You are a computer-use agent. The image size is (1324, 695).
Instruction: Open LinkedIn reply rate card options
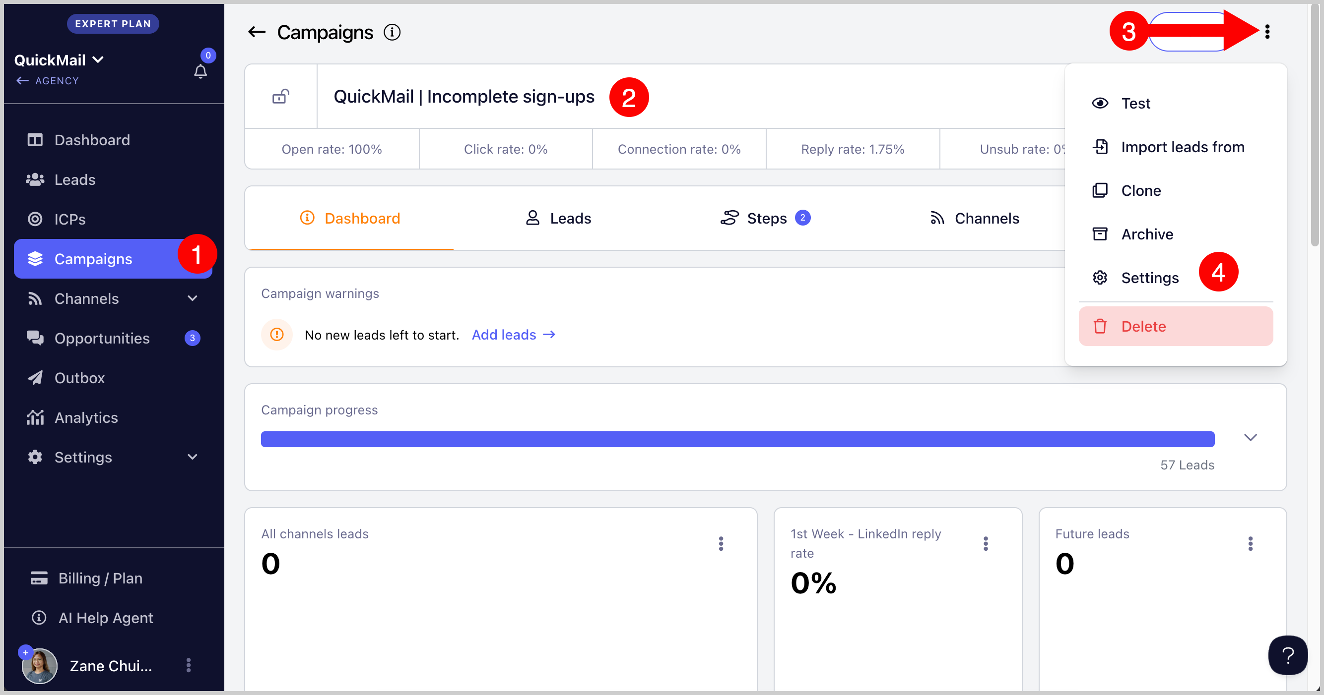coord(985,543)
